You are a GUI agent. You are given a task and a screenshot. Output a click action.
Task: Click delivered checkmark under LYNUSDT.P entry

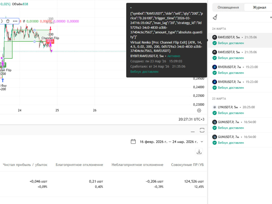(x=215, y=113)
